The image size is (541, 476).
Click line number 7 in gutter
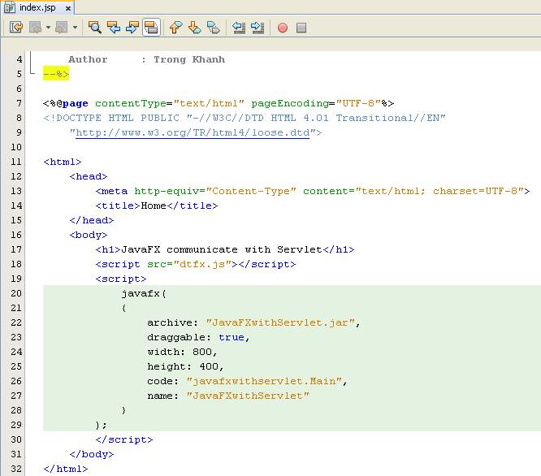pos(19,103)
